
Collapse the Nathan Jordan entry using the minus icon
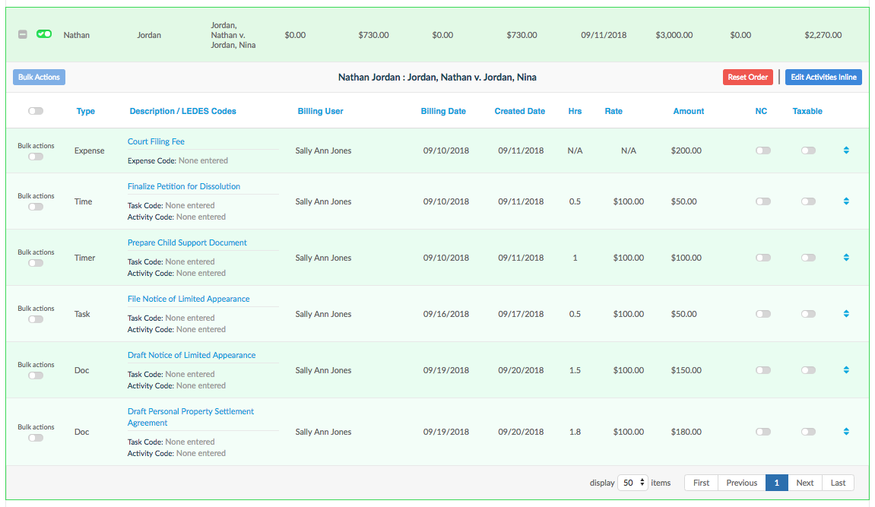coord(22,34)
